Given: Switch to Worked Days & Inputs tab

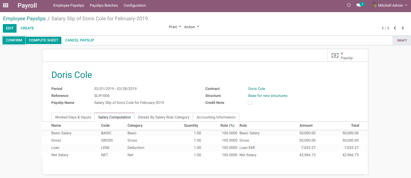Looking at the screenshot, I should [73, 117].
